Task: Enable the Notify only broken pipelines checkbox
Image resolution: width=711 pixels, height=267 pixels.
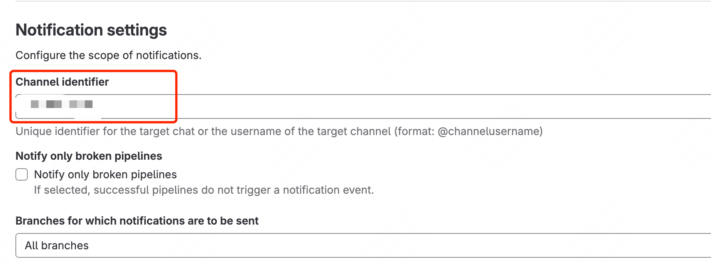Action: (21, 174)
